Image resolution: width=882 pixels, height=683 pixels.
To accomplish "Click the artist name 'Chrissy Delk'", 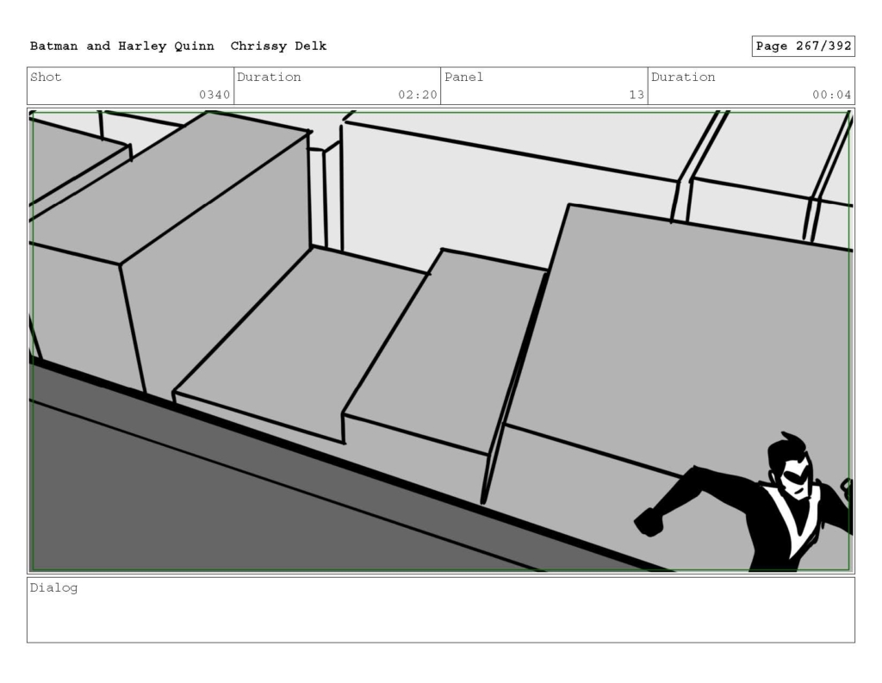I will [278, 47].
